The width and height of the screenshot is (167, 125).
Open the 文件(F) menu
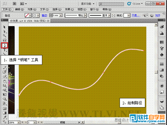7,9
